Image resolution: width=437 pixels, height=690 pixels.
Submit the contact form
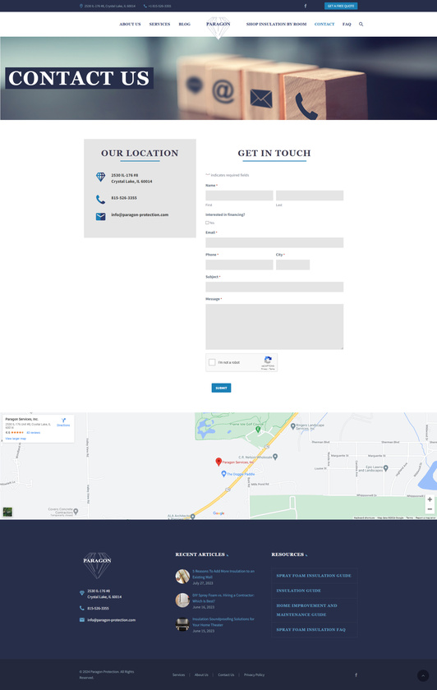click(x=221, y=388)
